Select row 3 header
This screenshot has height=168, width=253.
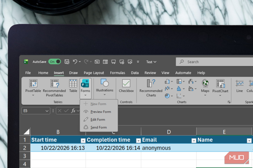point(25,156)
